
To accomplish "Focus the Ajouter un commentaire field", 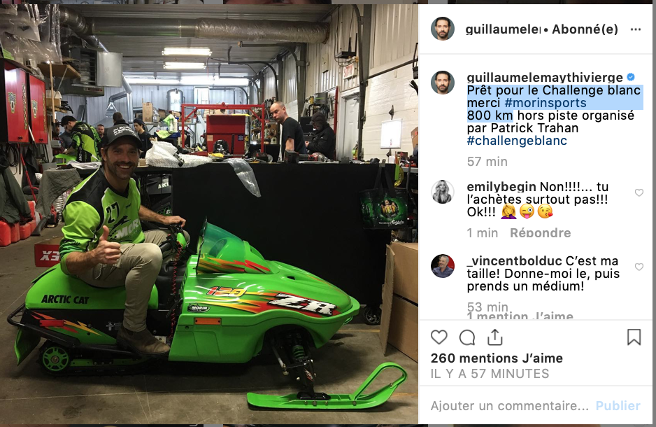I will click(x=510, y=406).
